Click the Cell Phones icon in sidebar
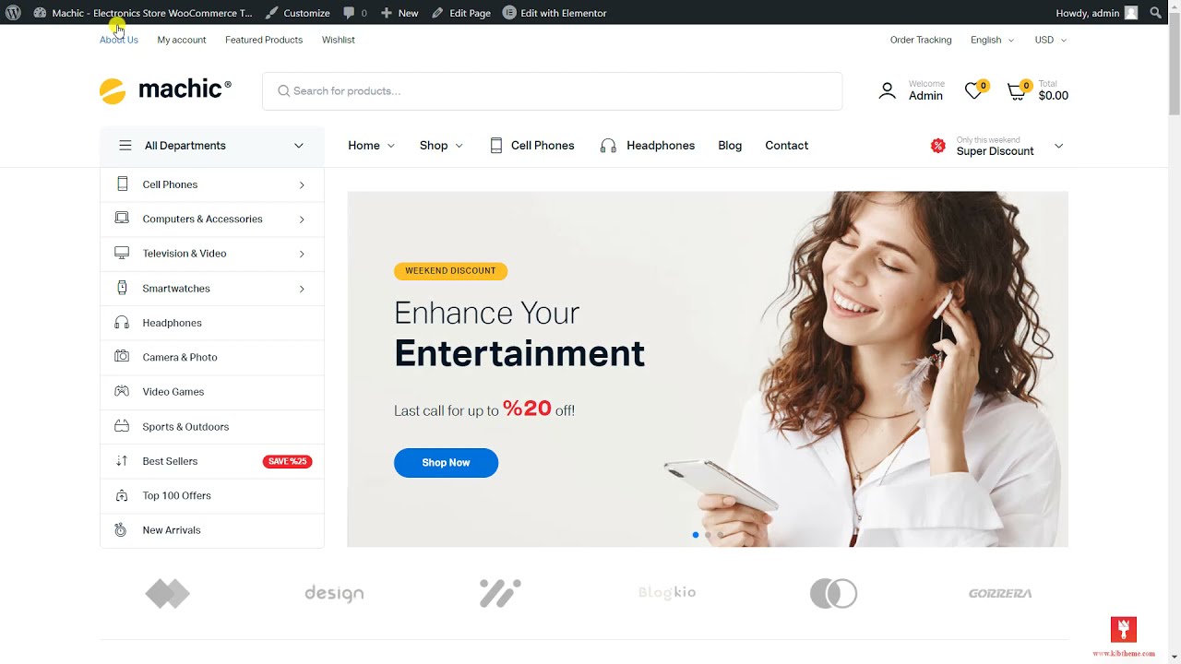 tap(122, 184)
